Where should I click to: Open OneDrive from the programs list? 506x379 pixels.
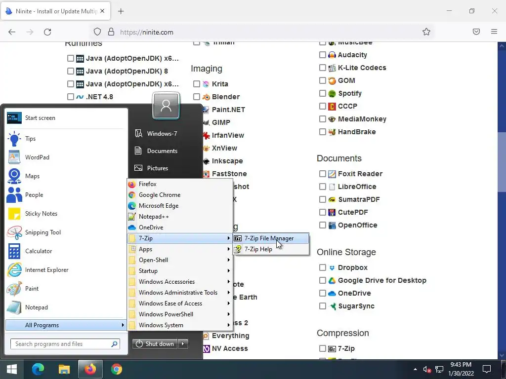click(180, 227)
